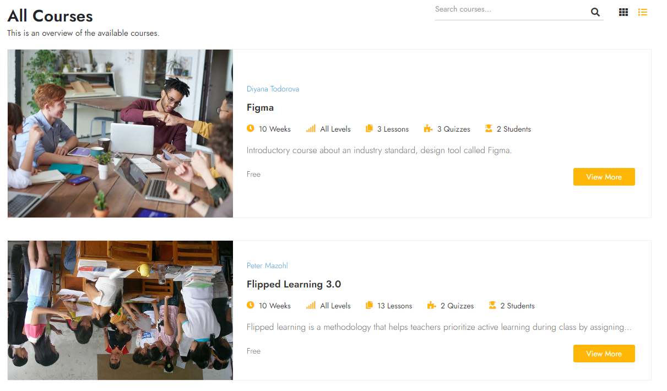Click the lessons icon beside 3 Lessons
Screen dimensions: 667x391
pyautogui.click(x=369, y=128)
